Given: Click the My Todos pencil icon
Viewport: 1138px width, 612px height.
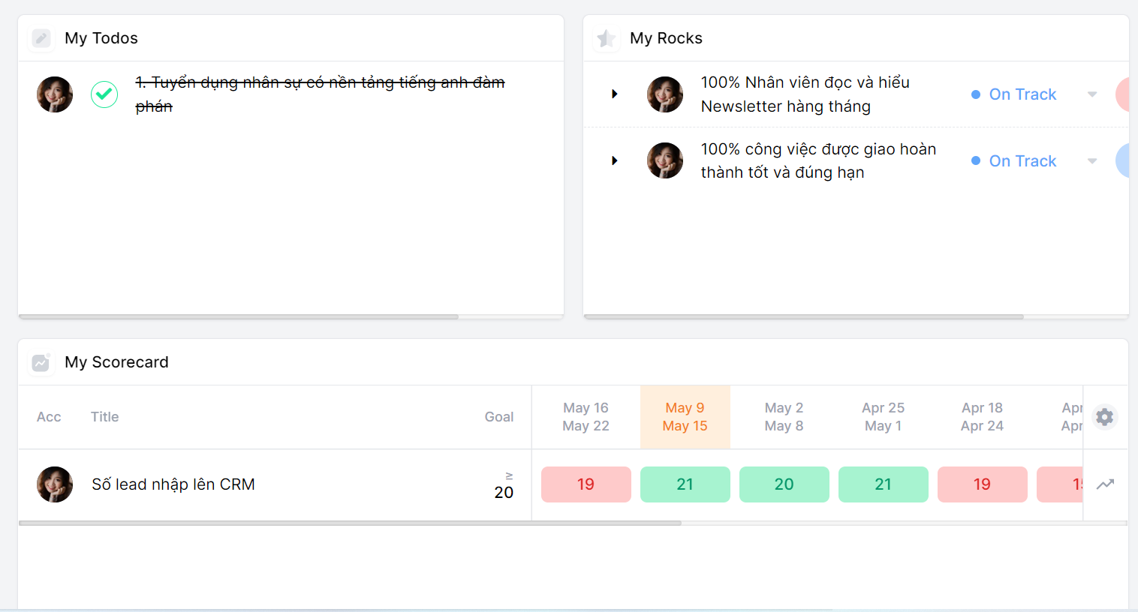Looking at the screenshot, I should (41, 38).
